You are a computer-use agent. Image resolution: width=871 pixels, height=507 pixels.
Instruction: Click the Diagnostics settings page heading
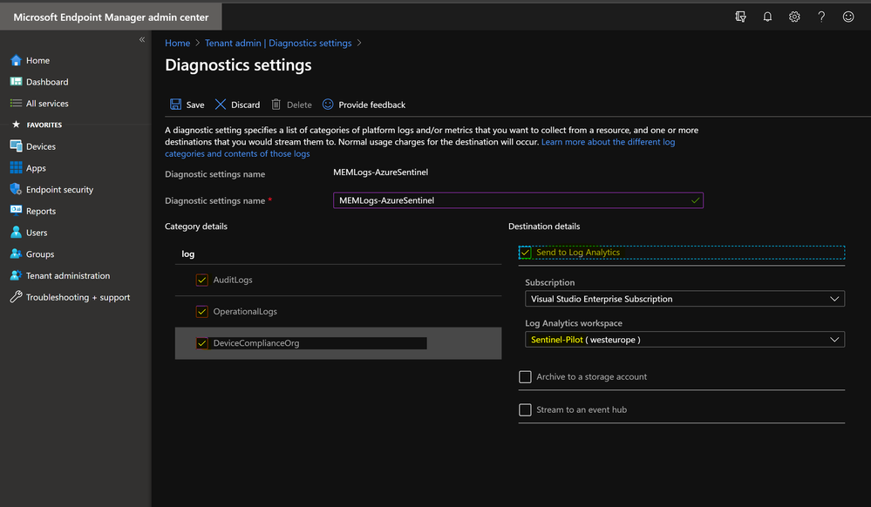[238, 65]
